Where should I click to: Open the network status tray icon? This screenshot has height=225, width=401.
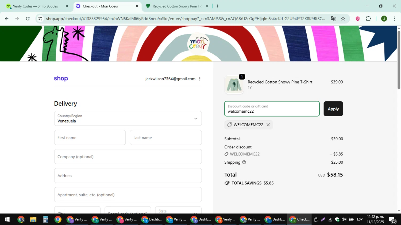330,220
